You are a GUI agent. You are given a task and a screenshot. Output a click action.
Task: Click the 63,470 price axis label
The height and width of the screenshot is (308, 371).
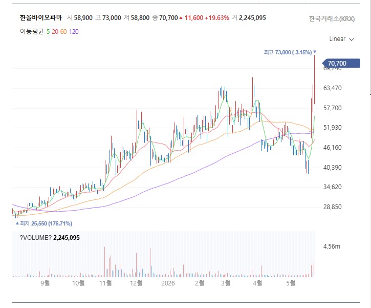click(x=333, y=88)
